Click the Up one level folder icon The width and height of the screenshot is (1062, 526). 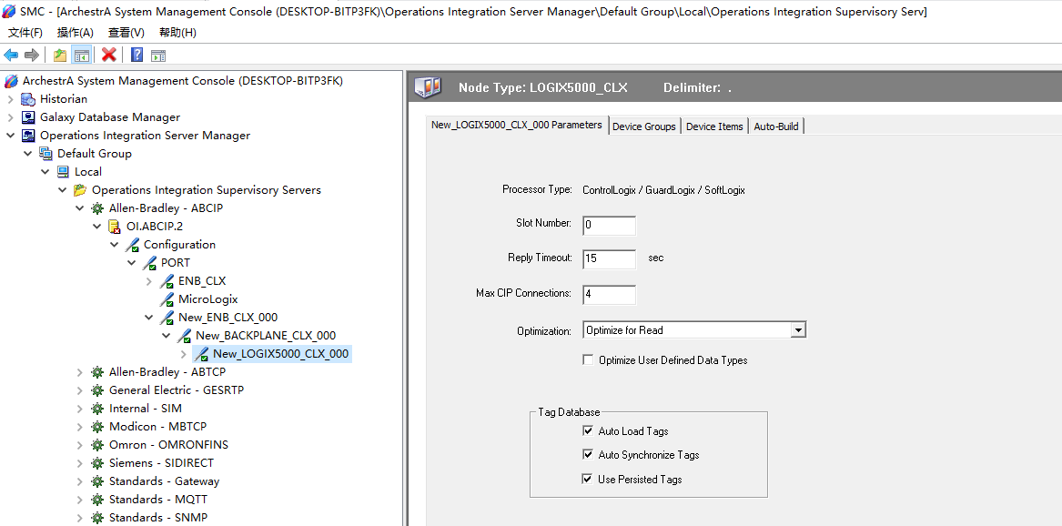pyautogui.click(x=60, y=56)
